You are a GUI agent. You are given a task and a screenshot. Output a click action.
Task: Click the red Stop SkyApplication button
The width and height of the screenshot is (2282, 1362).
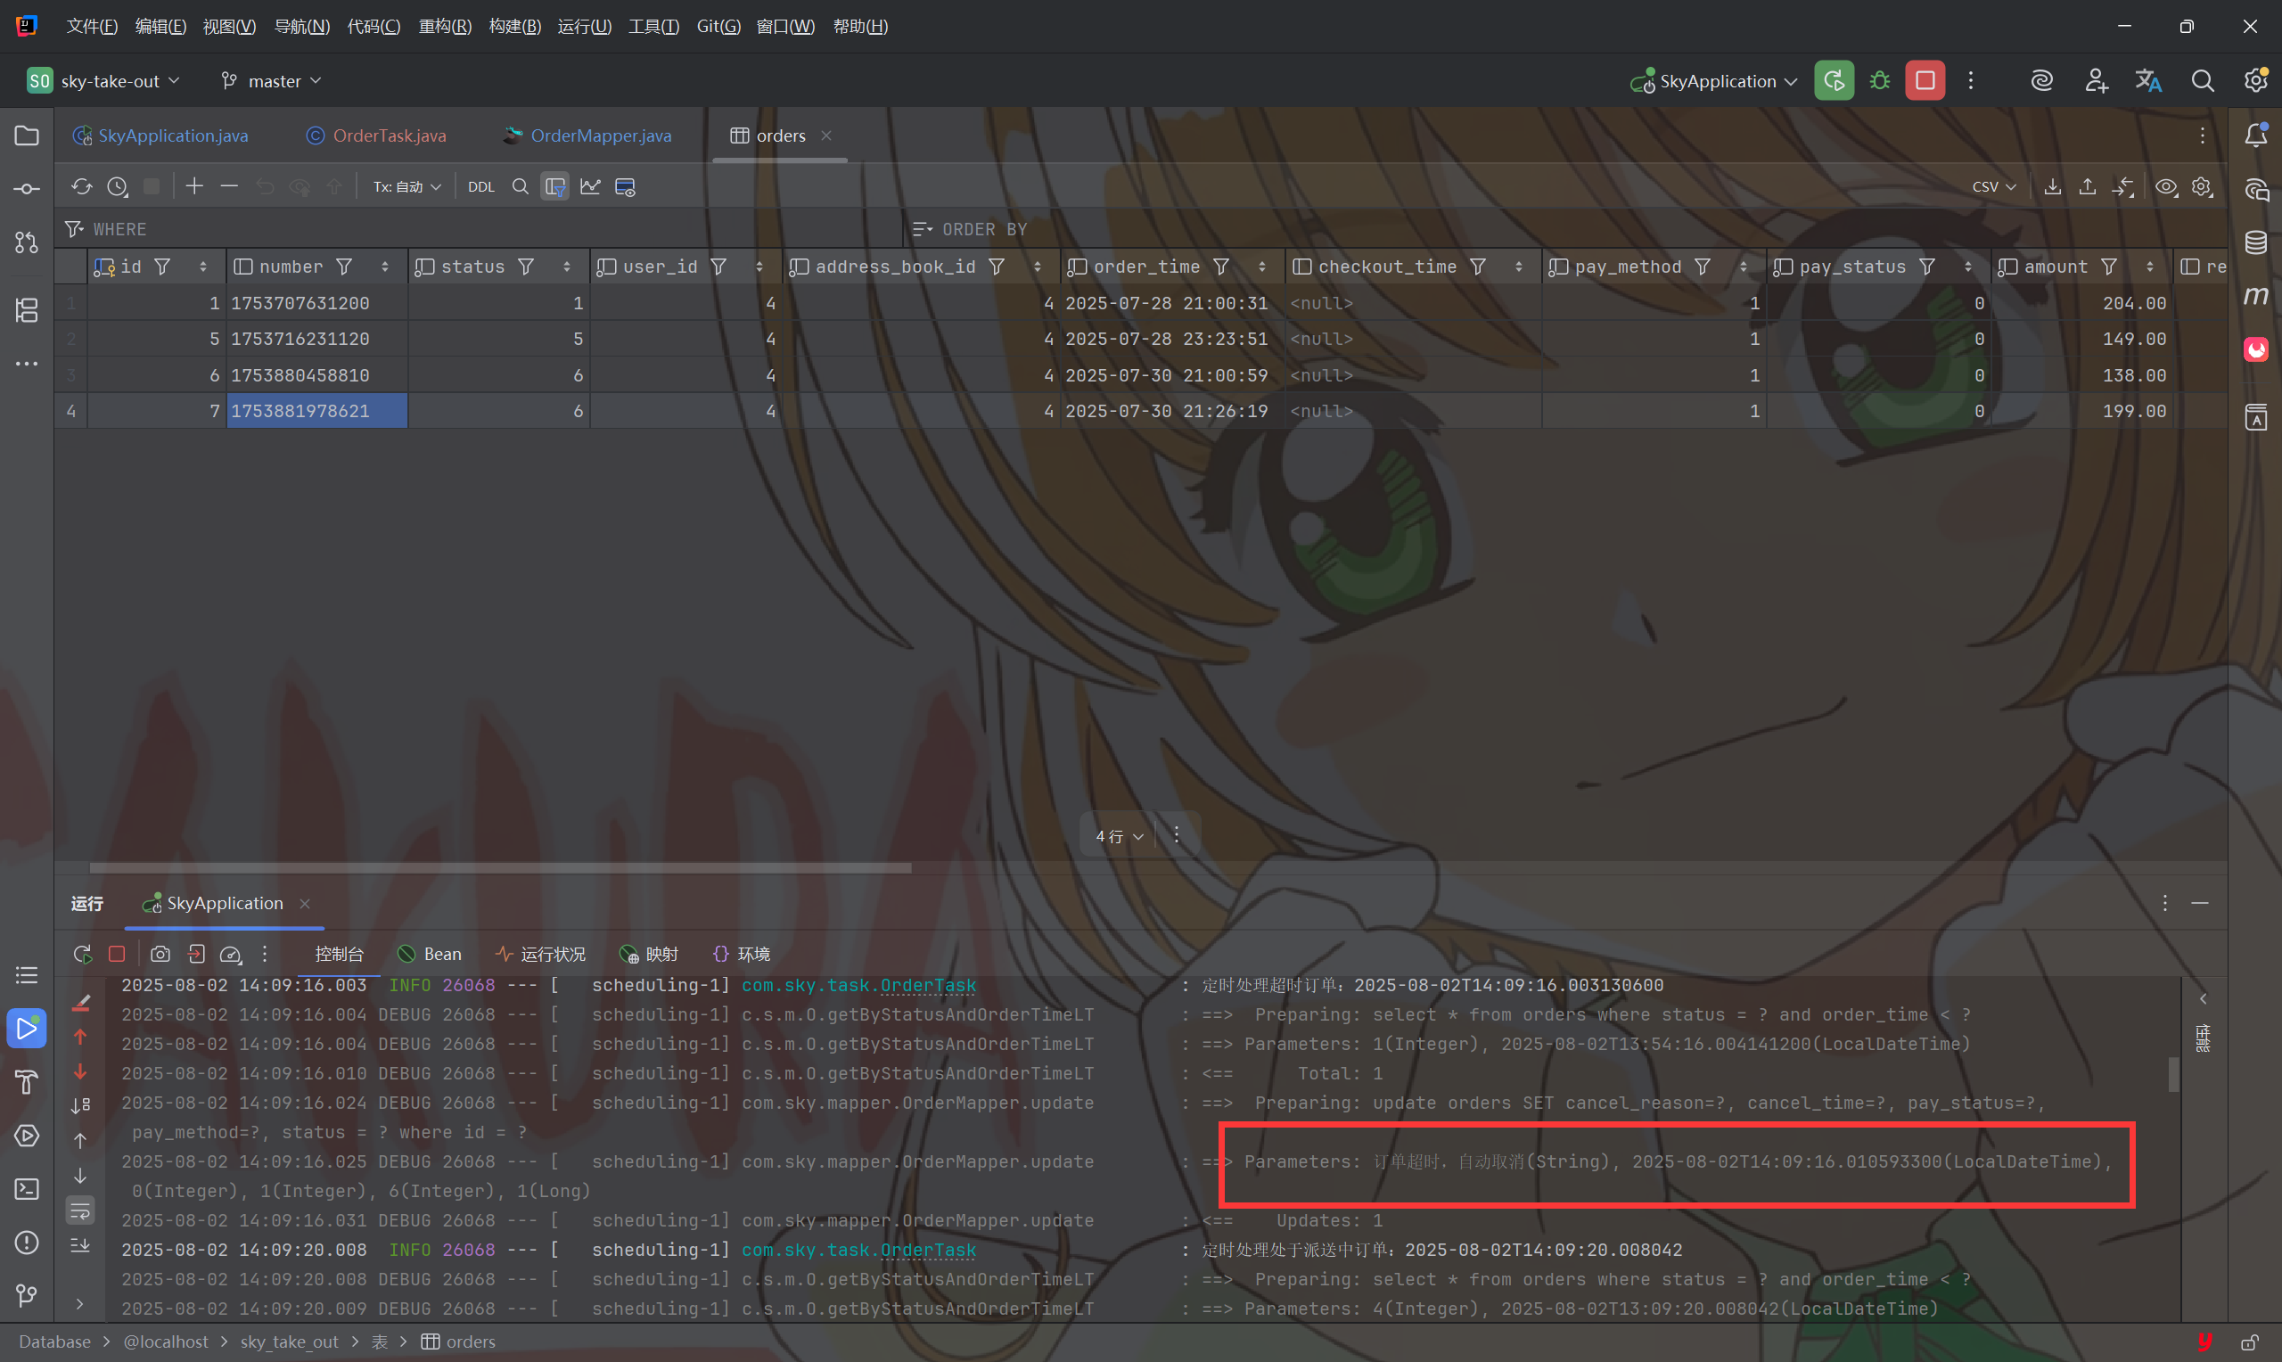1925,81
